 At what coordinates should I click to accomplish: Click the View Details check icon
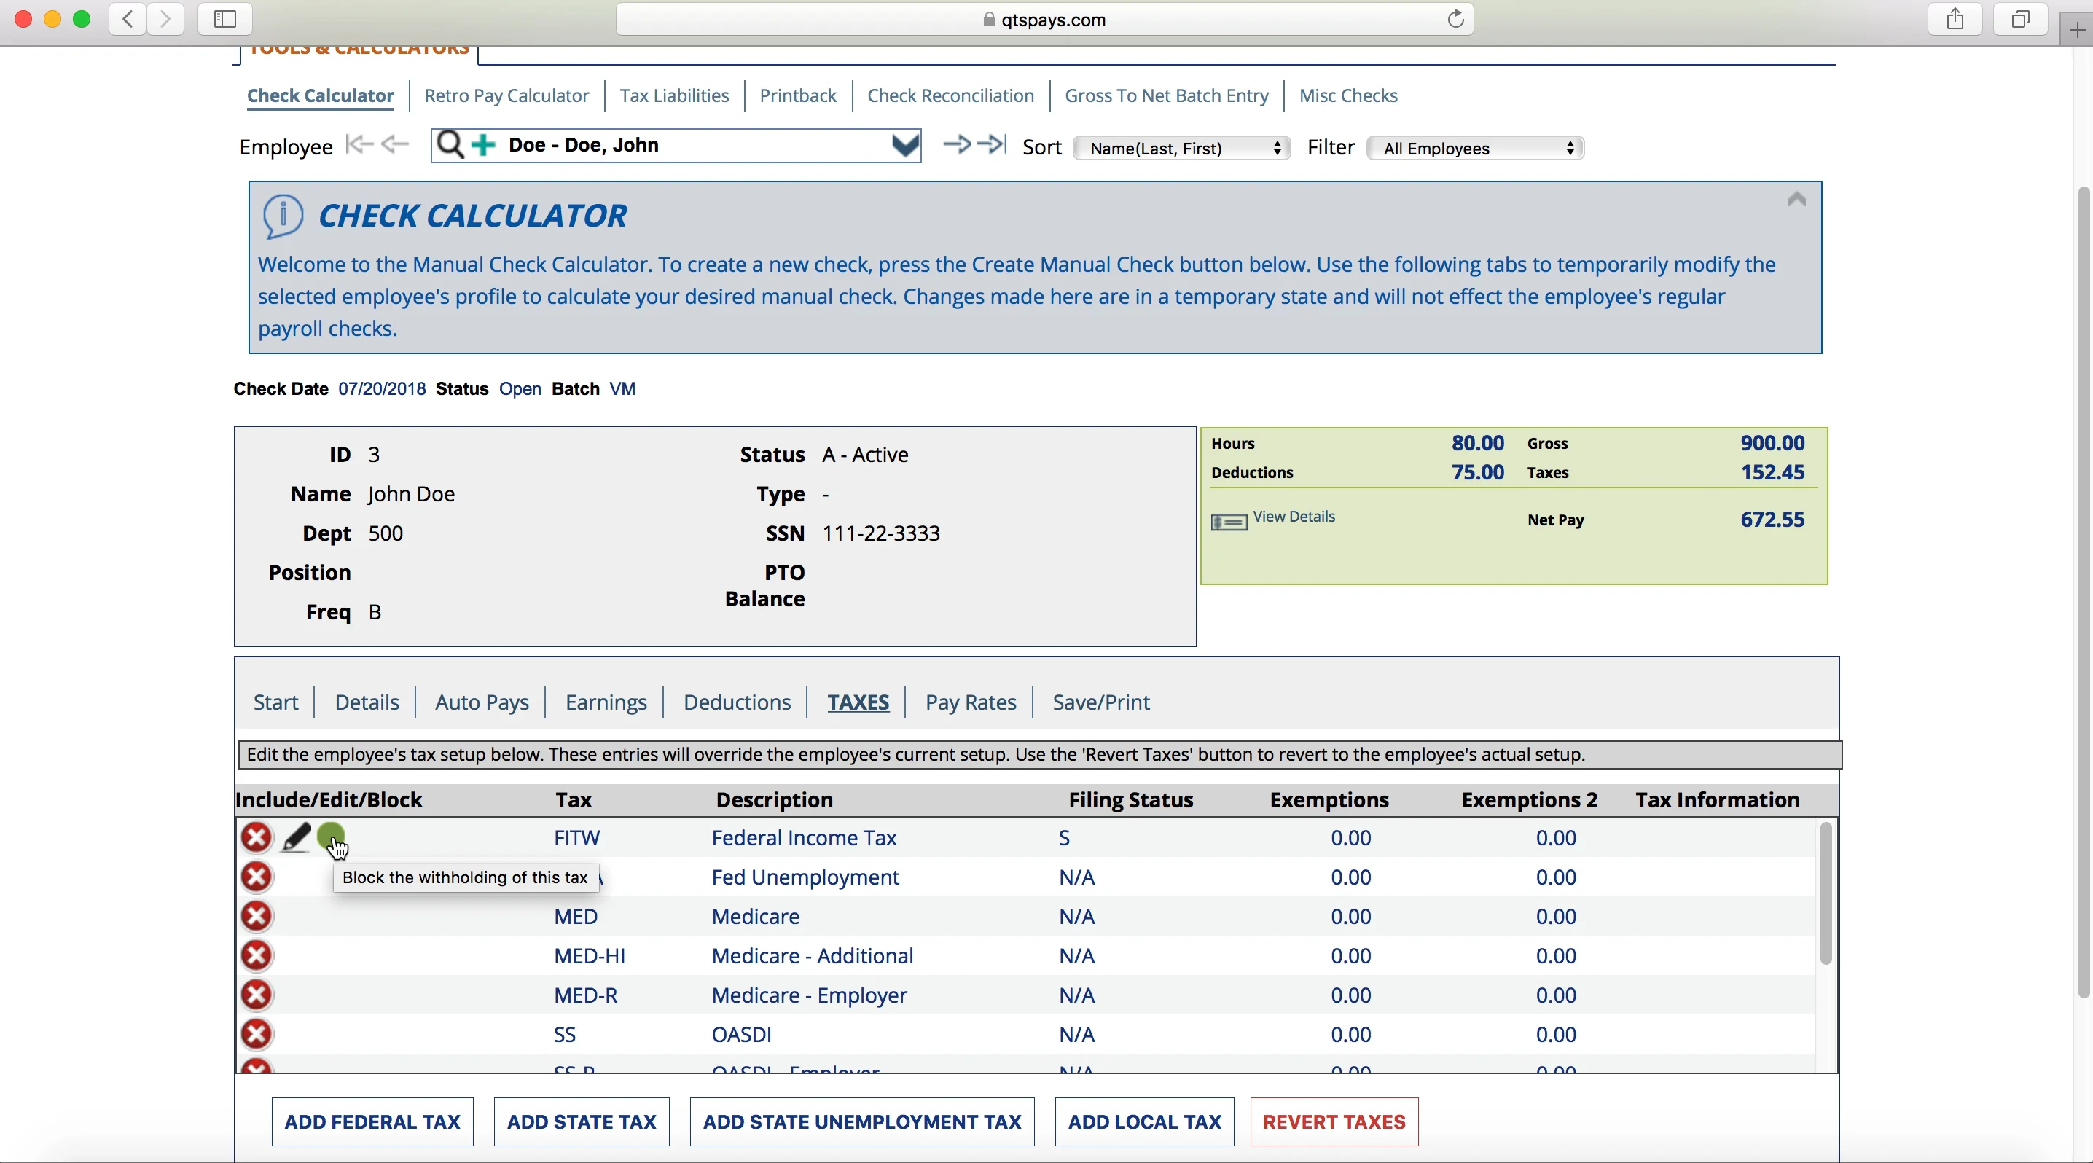click(x=1229, y=522)
